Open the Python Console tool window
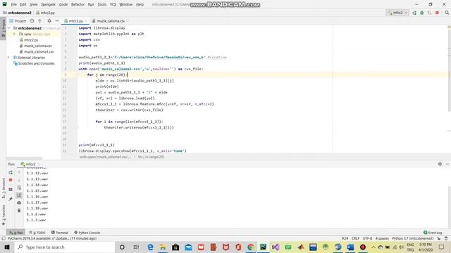This screenshot has height=253, width=451. 87,233
